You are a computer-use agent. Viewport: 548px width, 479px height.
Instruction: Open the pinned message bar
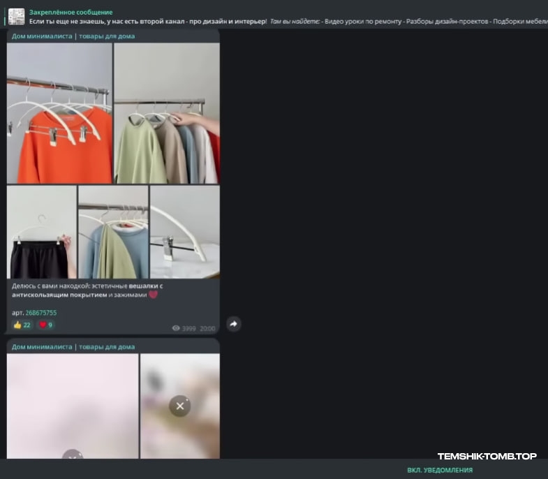tap(274, 17)
